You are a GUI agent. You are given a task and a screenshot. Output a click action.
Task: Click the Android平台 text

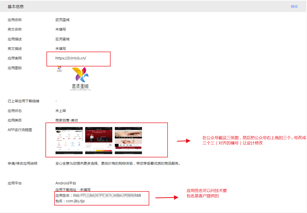tap(66, 183)
